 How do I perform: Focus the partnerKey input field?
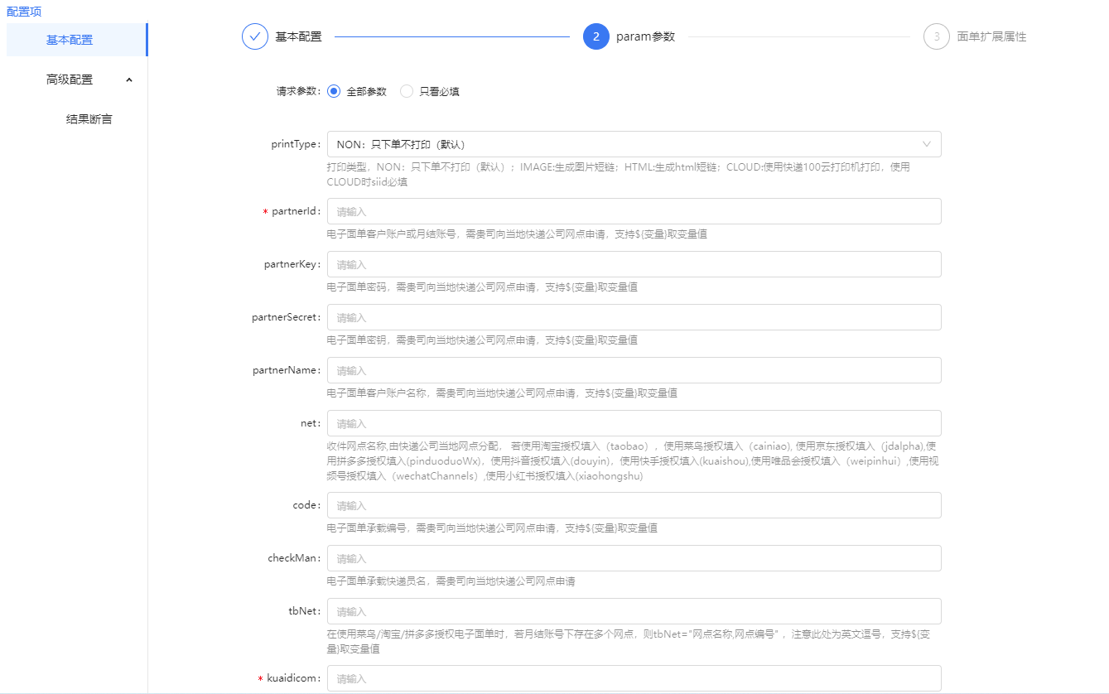tap(634, 264)
